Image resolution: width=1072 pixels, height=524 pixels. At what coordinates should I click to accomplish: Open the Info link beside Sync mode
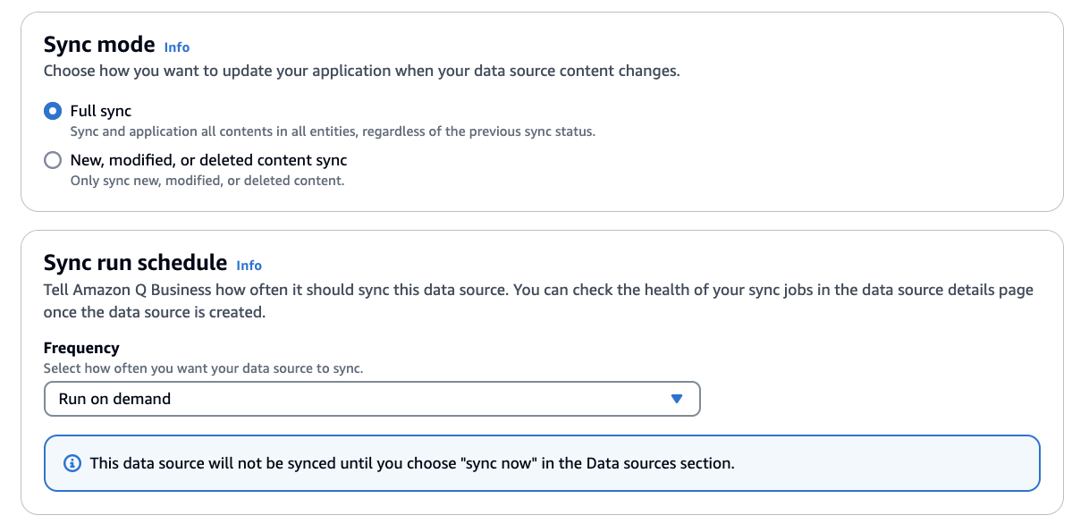pyautogui.click(x=177, y=47)
